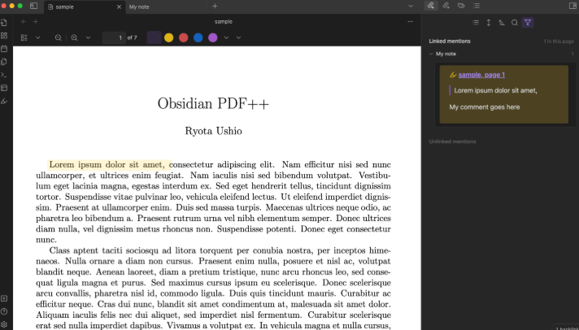Viewport: 579px width, 330px height.
Task: Select red highlight color
Action: (x=184, y=37)
